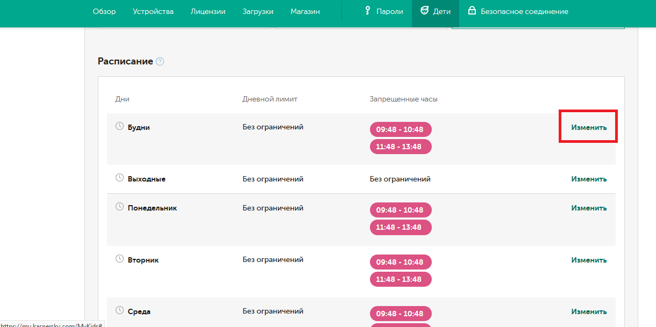Open the Магазин tab
Image resolution: width=656 pixels, height=327 pixels.
(305, 11)
